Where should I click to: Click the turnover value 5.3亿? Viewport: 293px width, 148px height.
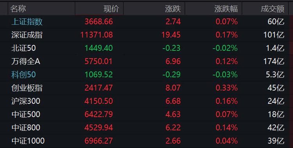275,75
